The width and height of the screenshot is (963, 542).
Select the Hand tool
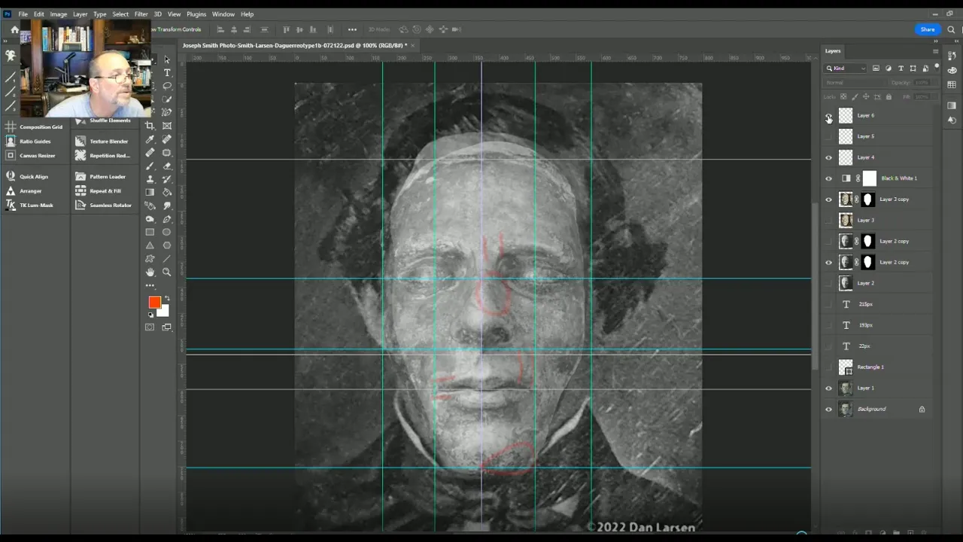(150, 272)
